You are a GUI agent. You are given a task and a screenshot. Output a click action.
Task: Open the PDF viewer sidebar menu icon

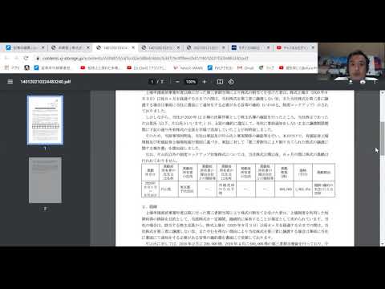pyautogui.click(x=10, y=82)
